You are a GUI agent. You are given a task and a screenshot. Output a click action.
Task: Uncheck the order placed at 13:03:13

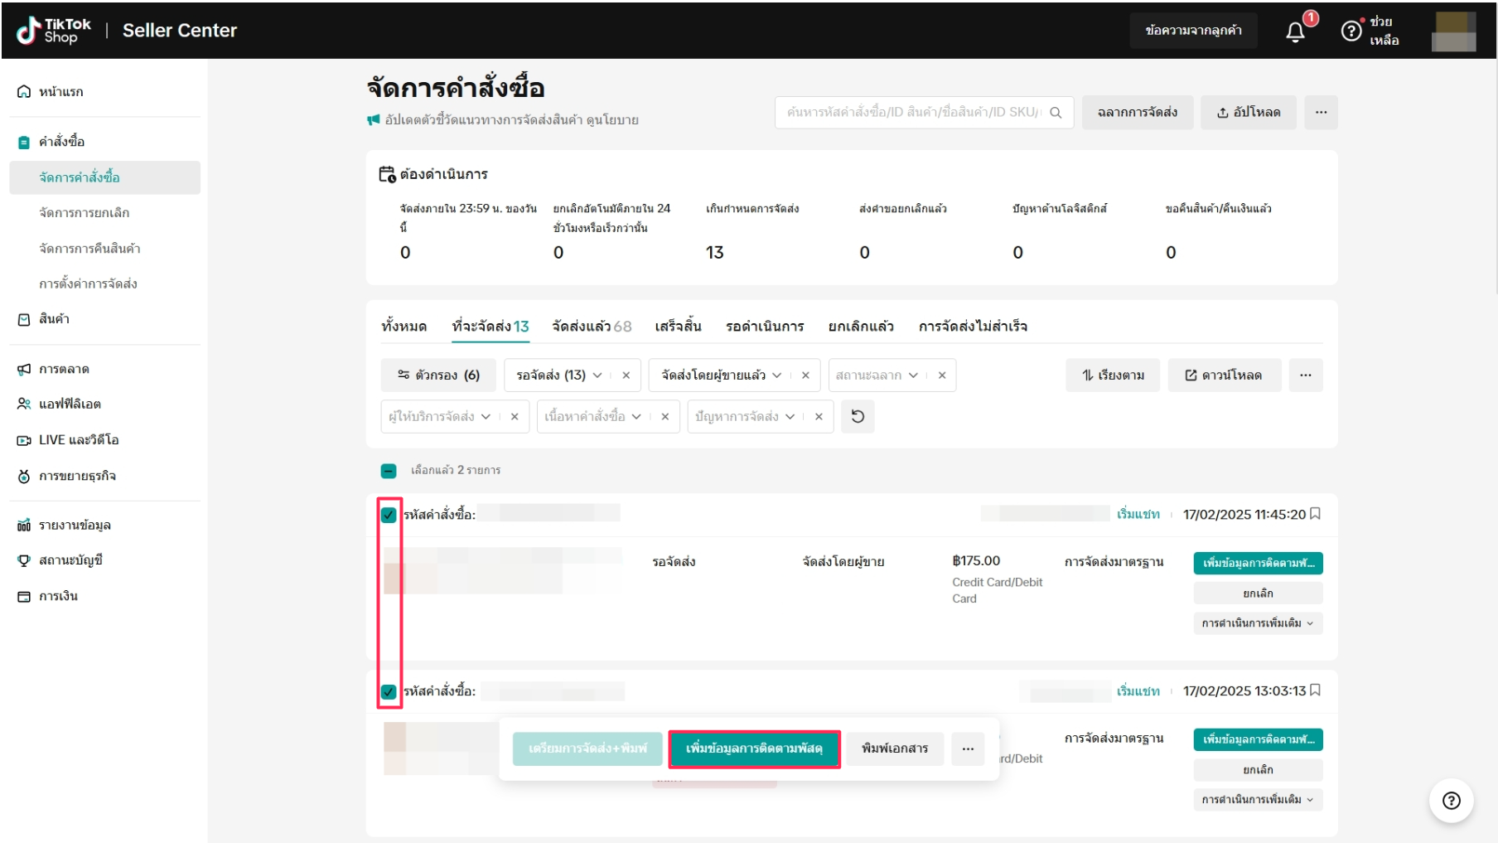389,691
